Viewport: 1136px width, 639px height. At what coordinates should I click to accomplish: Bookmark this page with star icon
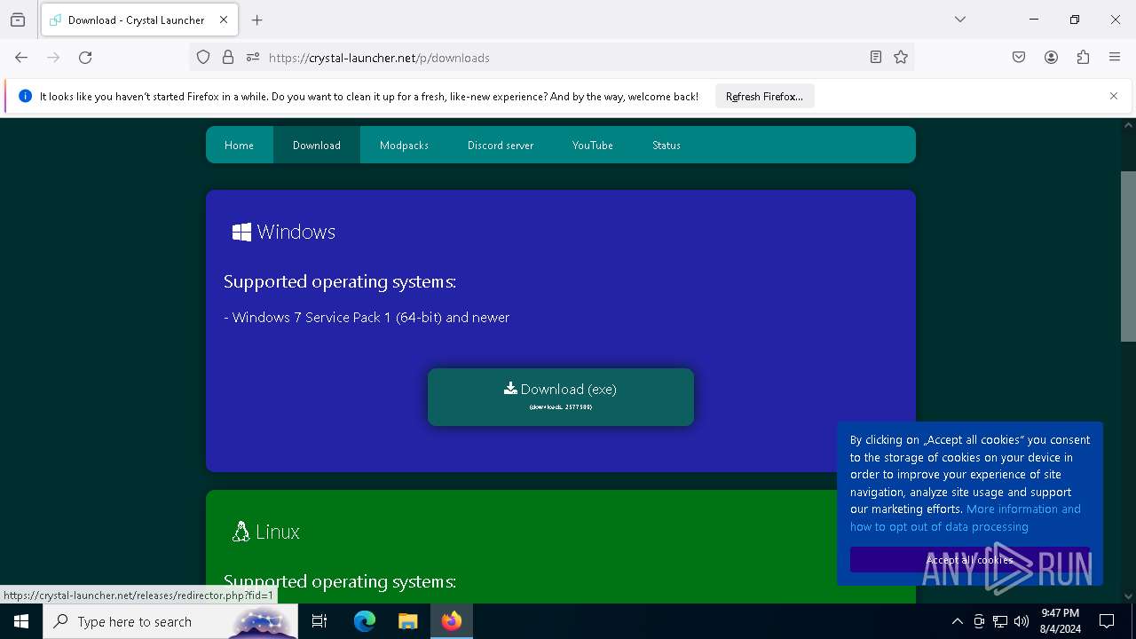click(901, 58)
